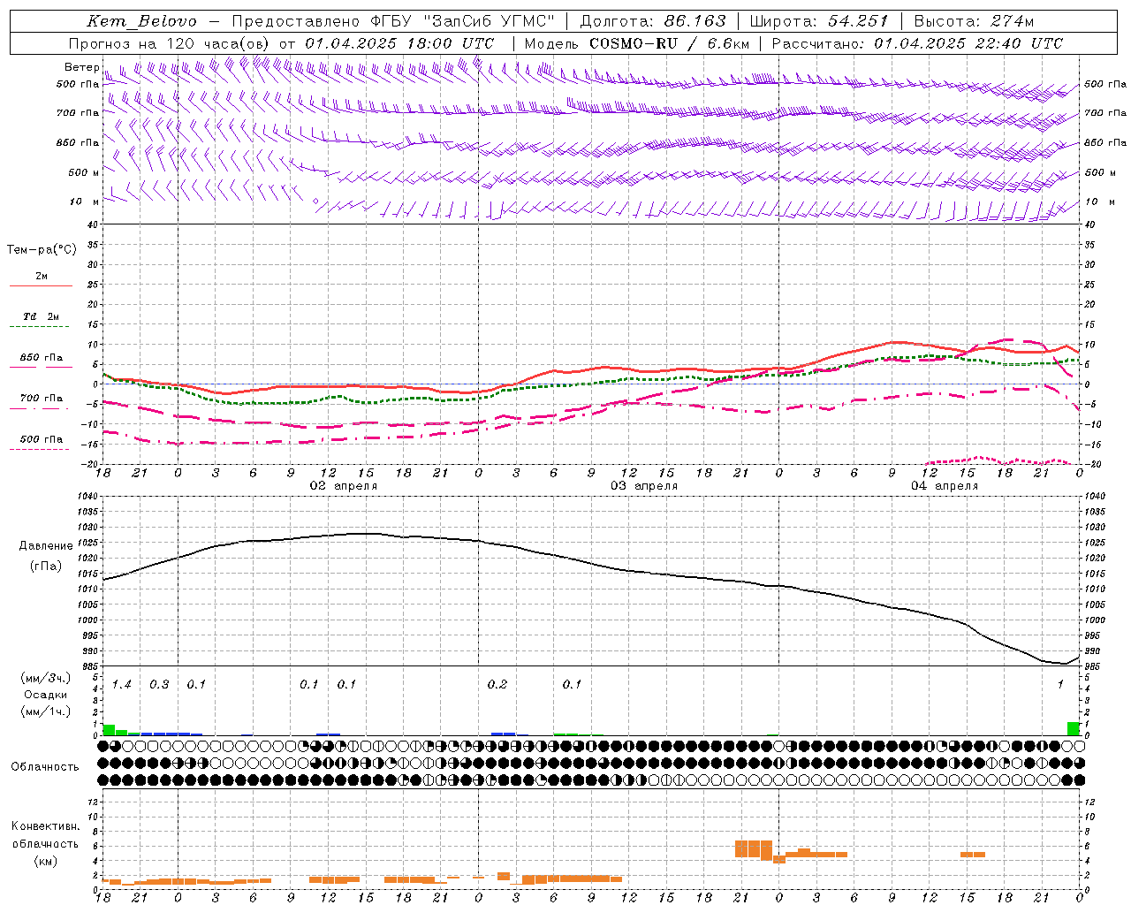This screenshot has height=905, width=1131.
Task: Click the "Модель COSMO-RU / 6.6км" text
Action: tap(636, 43)
